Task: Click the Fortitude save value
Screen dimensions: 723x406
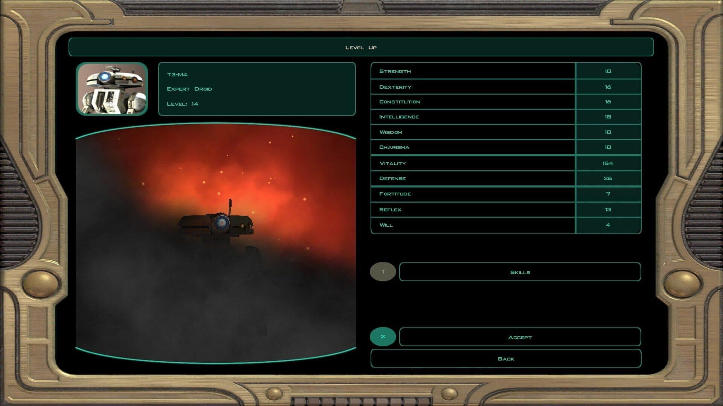Action: [608, 194]
